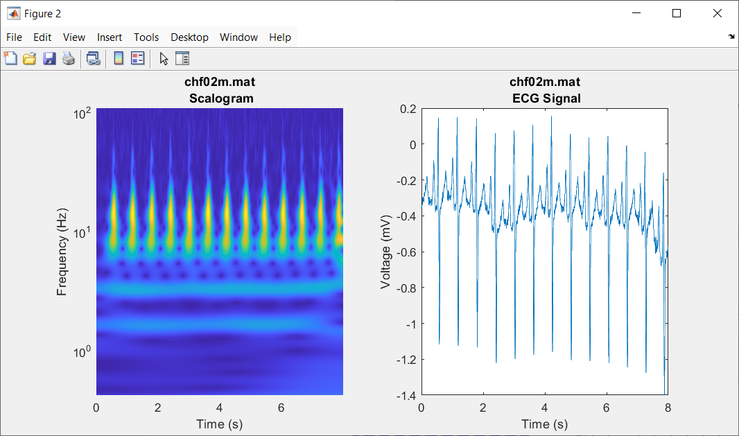
Task: Click the dock figure arrow icon
Action: tap(731, 36)
